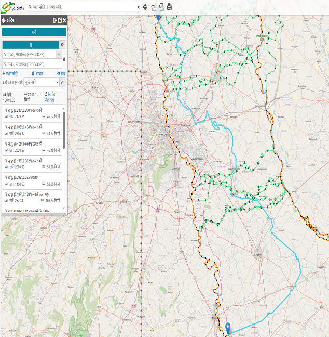The width and height of the screenshot is (329, 337).
Task: Click the blue destination marker on map
Action: (228, 328)
